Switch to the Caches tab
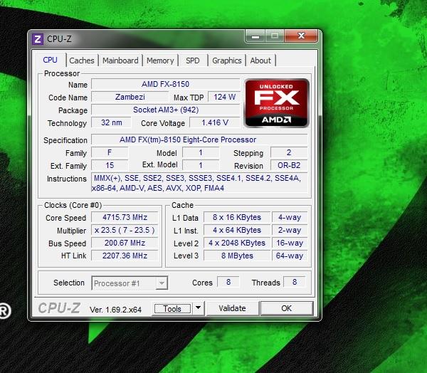 pyautogui.click(x=82, y=61)
